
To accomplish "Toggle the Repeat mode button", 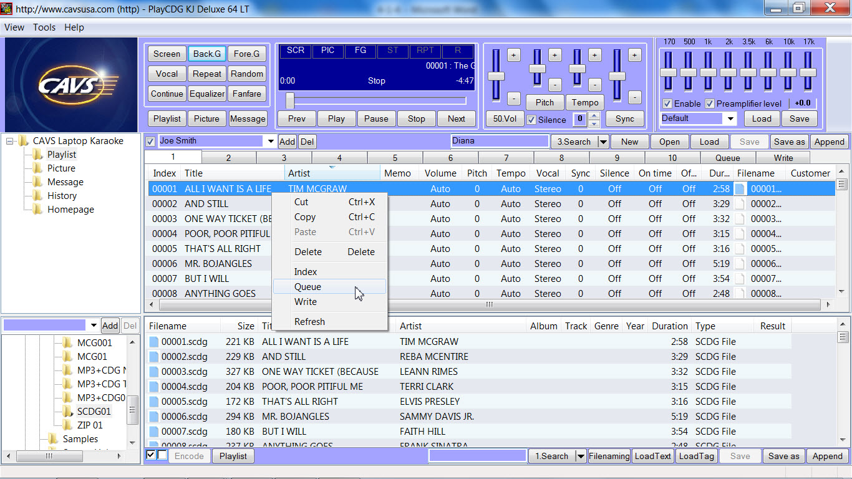I will point(207,74).
